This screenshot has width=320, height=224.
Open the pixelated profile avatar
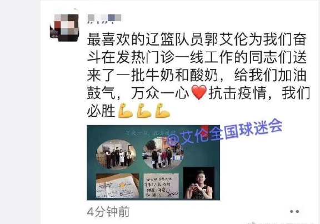click(x=64, y=25)
